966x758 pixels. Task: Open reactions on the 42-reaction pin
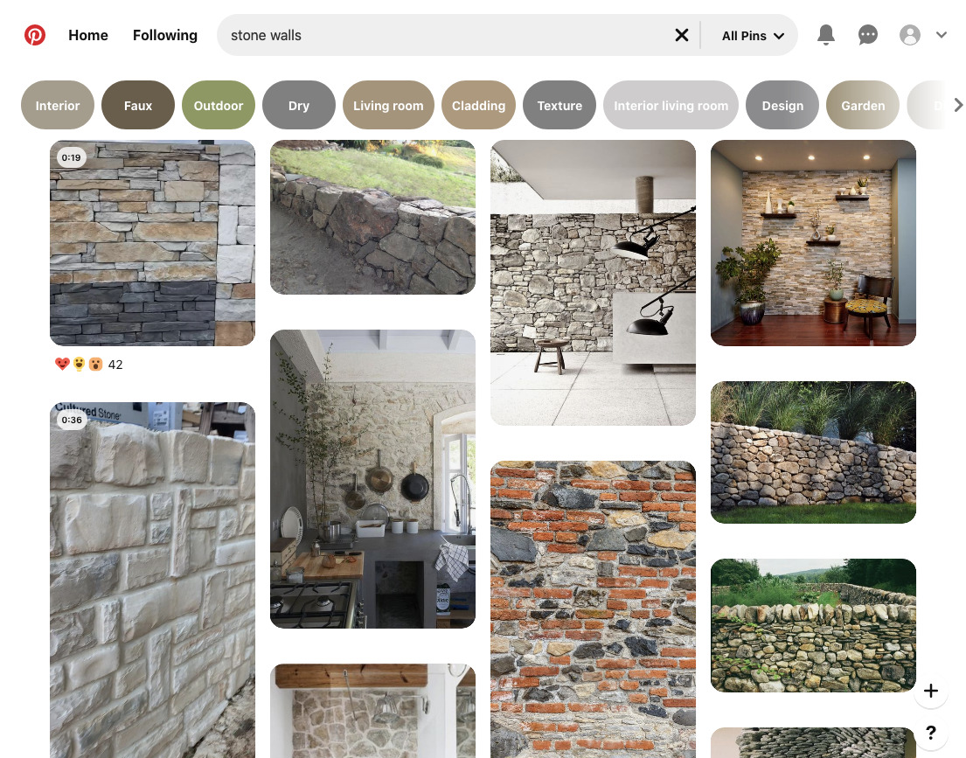click(79, 365)
